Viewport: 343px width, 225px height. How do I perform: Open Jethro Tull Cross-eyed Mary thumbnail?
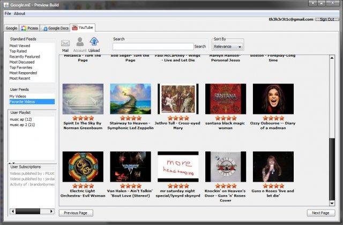(178, 99)
